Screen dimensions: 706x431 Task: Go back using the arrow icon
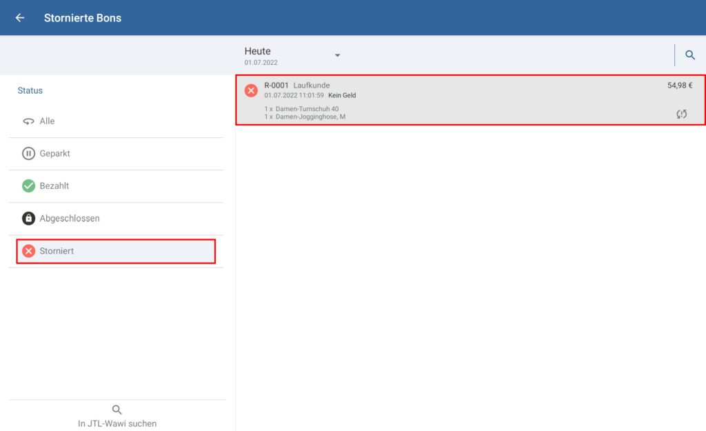pos(20,18)
